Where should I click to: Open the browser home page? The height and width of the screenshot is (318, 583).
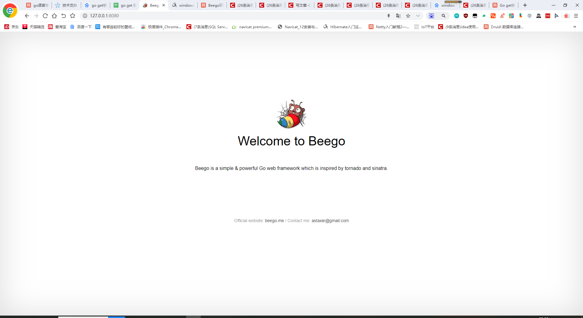tap(54, 16)
